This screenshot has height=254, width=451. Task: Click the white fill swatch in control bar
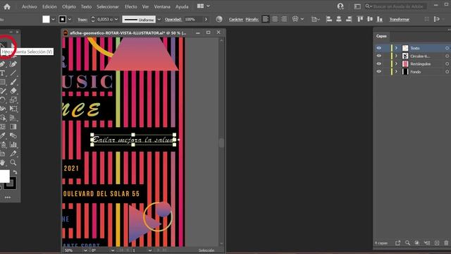(x=46, y=19)
